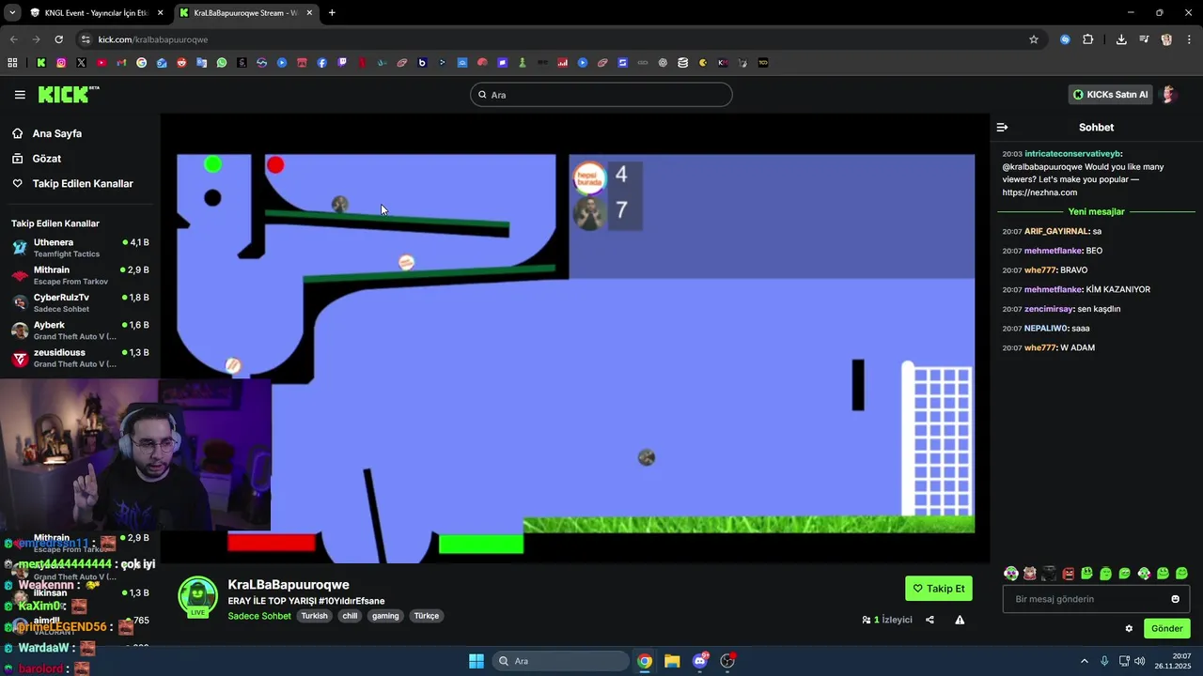Bookmark this page with star icon

click(1034, 39)
